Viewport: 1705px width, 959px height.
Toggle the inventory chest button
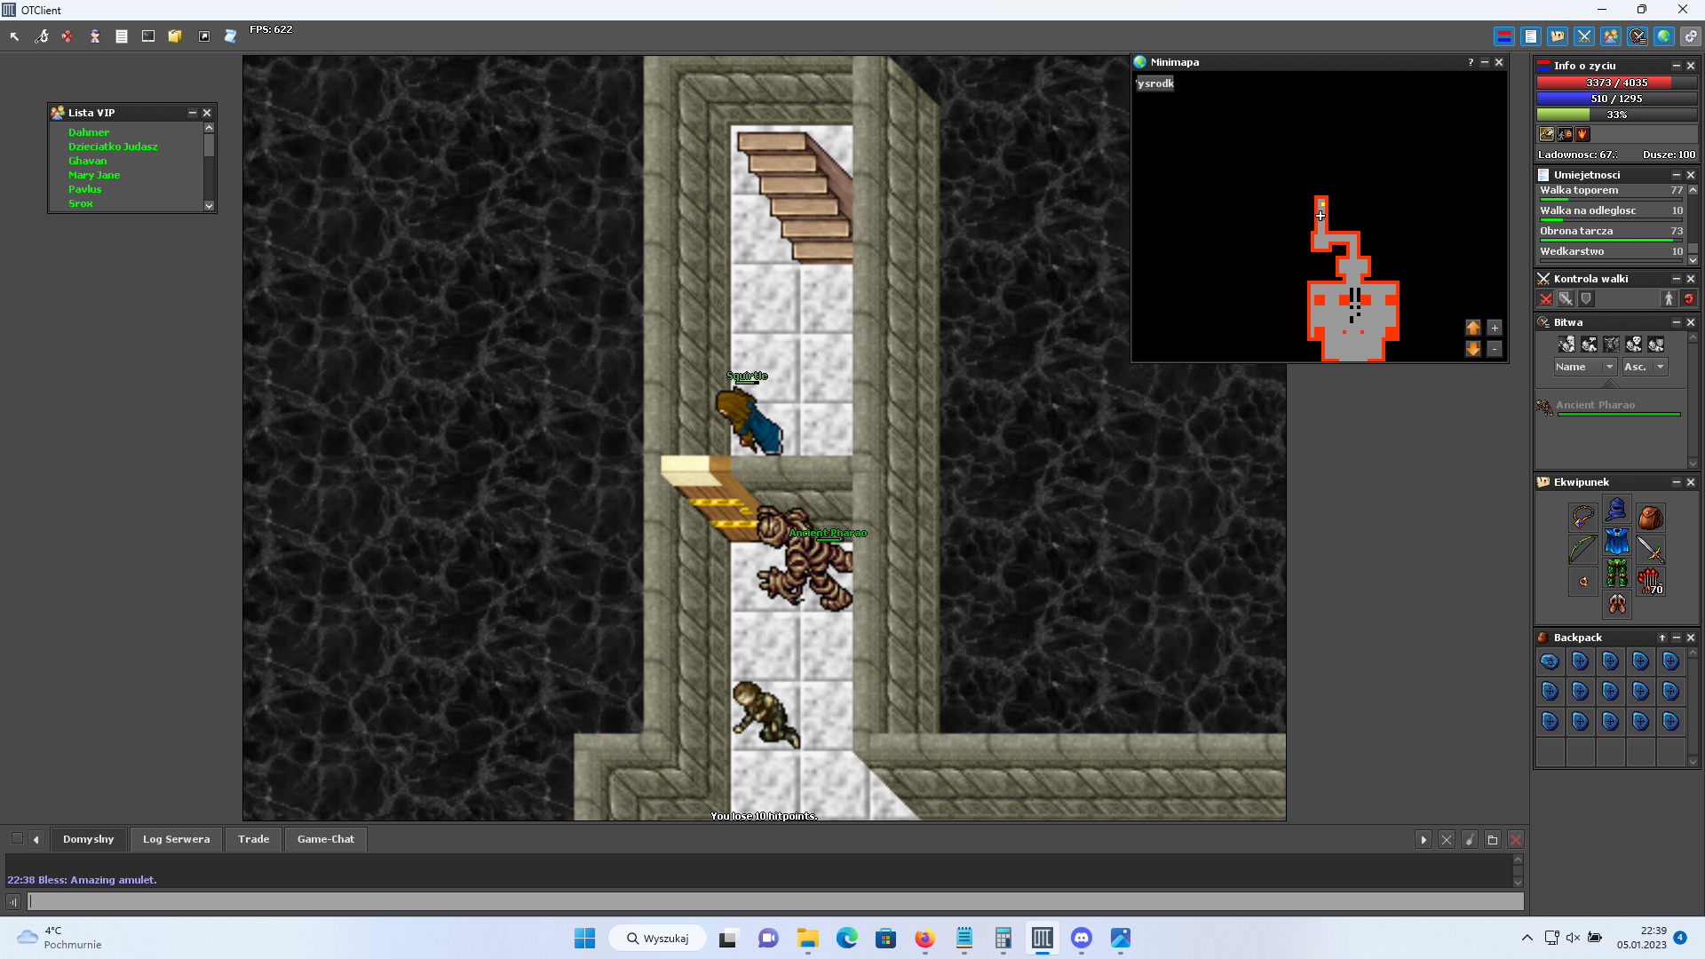[x=1557, y=36]
